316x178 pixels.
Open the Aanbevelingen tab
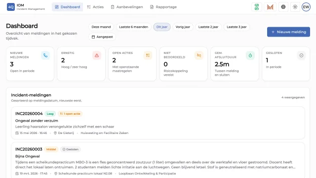pos(127,7)
